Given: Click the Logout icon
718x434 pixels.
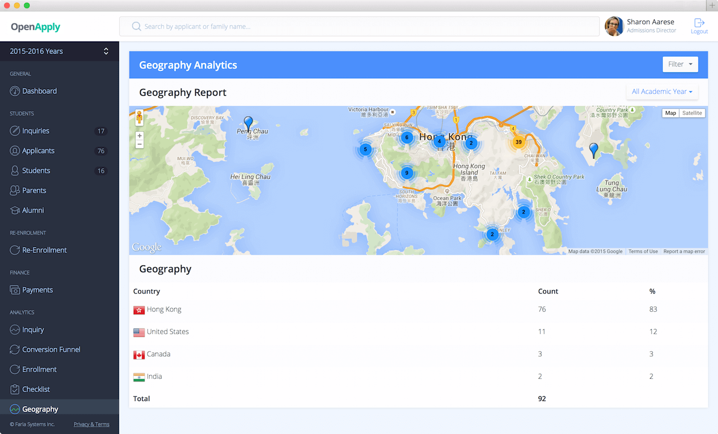Looking at the screenshot, I should pyautogui.click(x=699, y=23).
